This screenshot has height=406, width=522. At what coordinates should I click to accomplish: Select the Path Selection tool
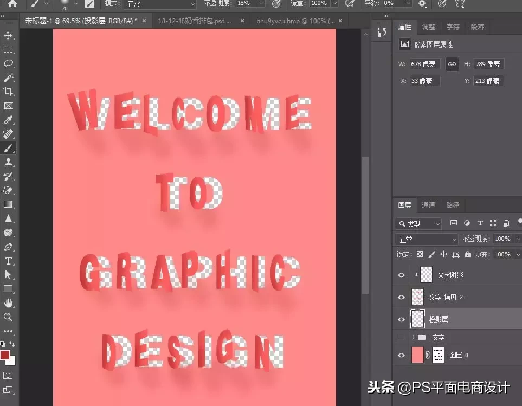(8, 274)
